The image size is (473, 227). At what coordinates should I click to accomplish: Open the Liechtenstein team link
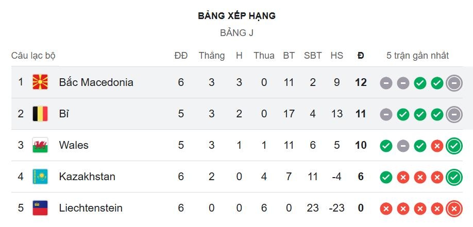[91, 208]
